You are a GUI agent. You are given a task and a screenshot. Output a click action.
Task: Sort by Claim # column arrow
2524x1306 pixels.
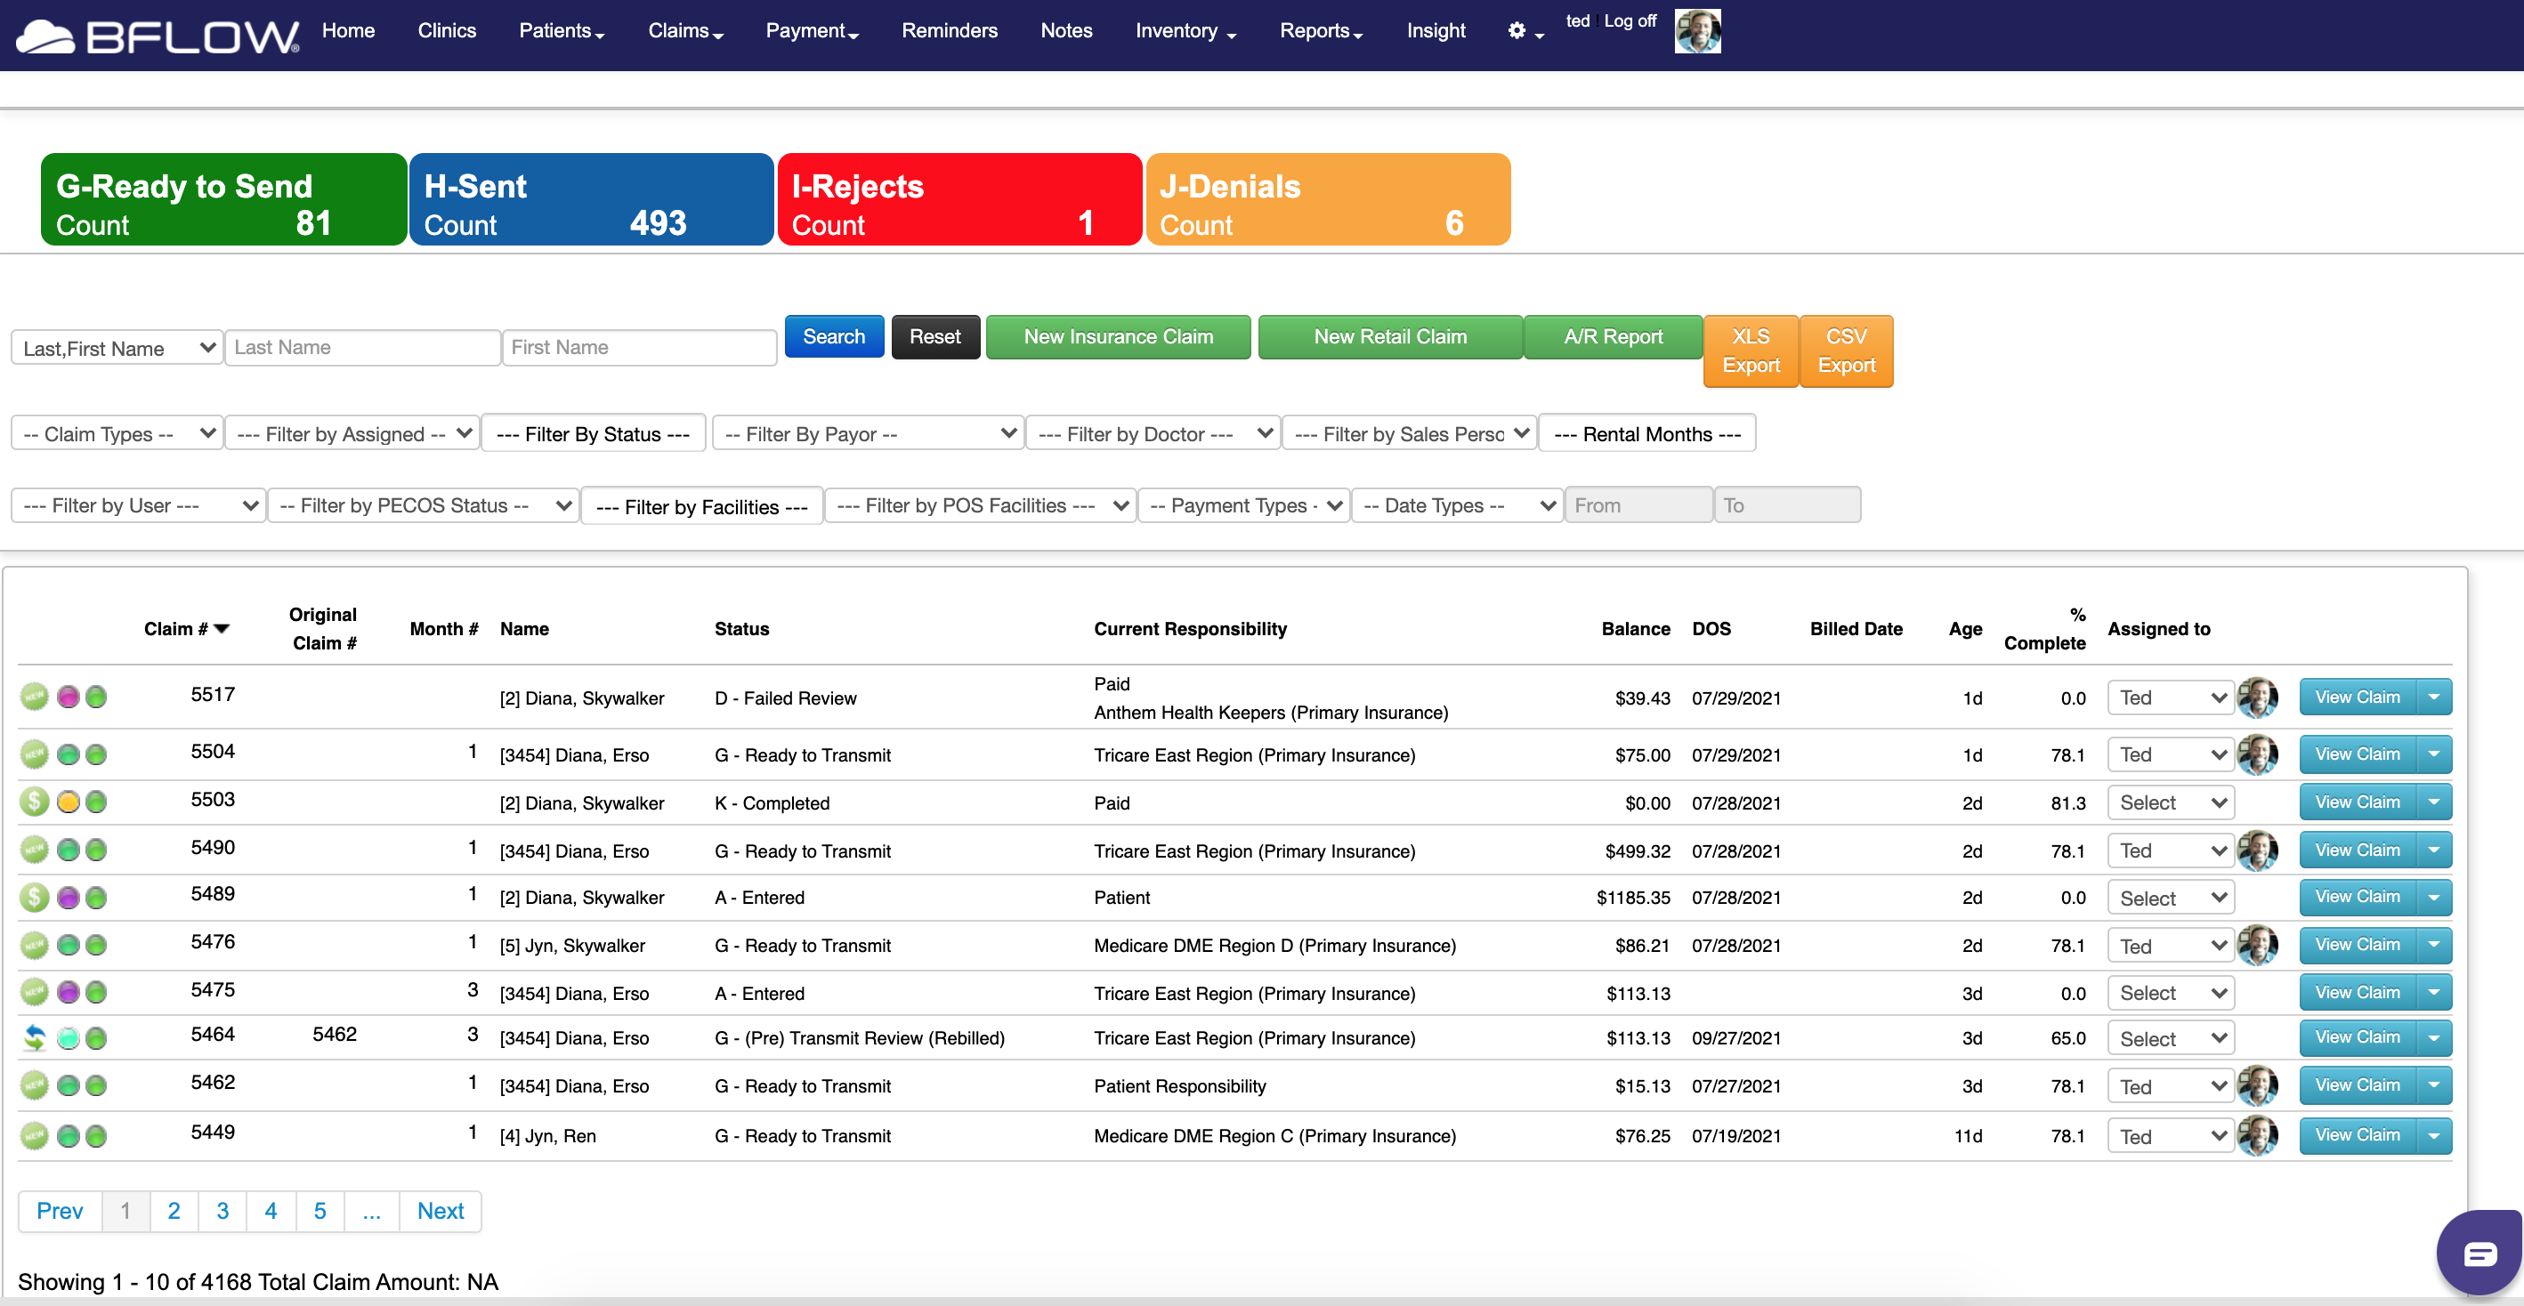point(222,629)
